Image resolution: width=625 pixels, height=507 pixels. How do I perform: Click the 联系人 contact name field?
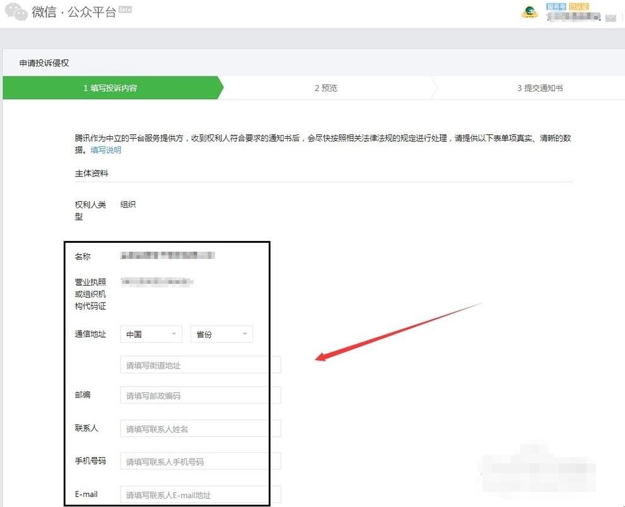pos(199,428)
